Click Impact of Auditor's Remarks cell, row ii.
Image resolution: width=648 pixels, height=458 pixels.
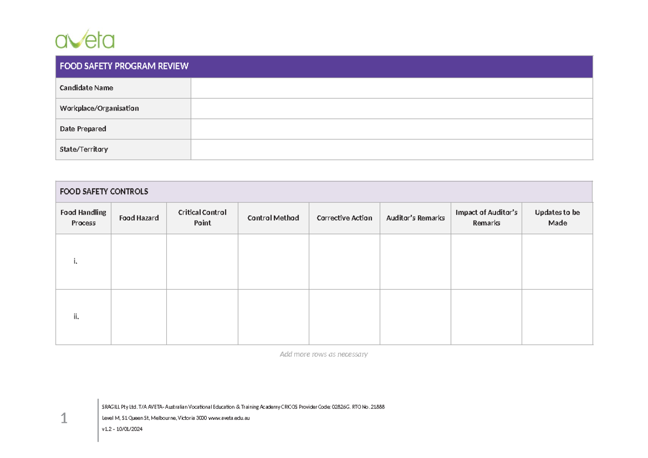pyautogui.click(x=487, y=317)
